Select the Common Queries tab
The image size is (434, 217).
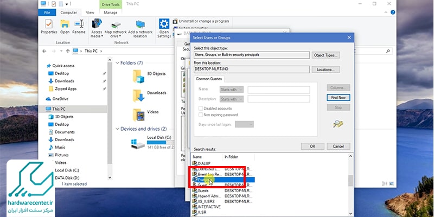tap(209, 79)
